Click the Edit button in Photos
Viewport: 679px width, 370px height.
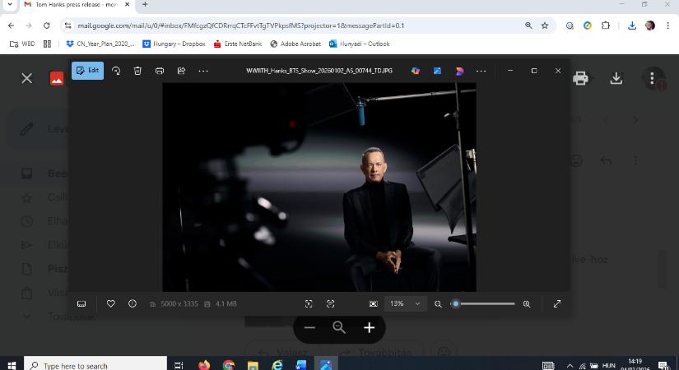(86, 71)
